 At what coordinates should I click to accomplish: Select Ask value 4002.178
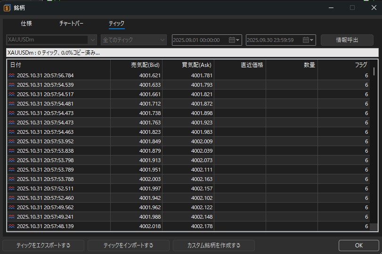[x=202, y=226]
